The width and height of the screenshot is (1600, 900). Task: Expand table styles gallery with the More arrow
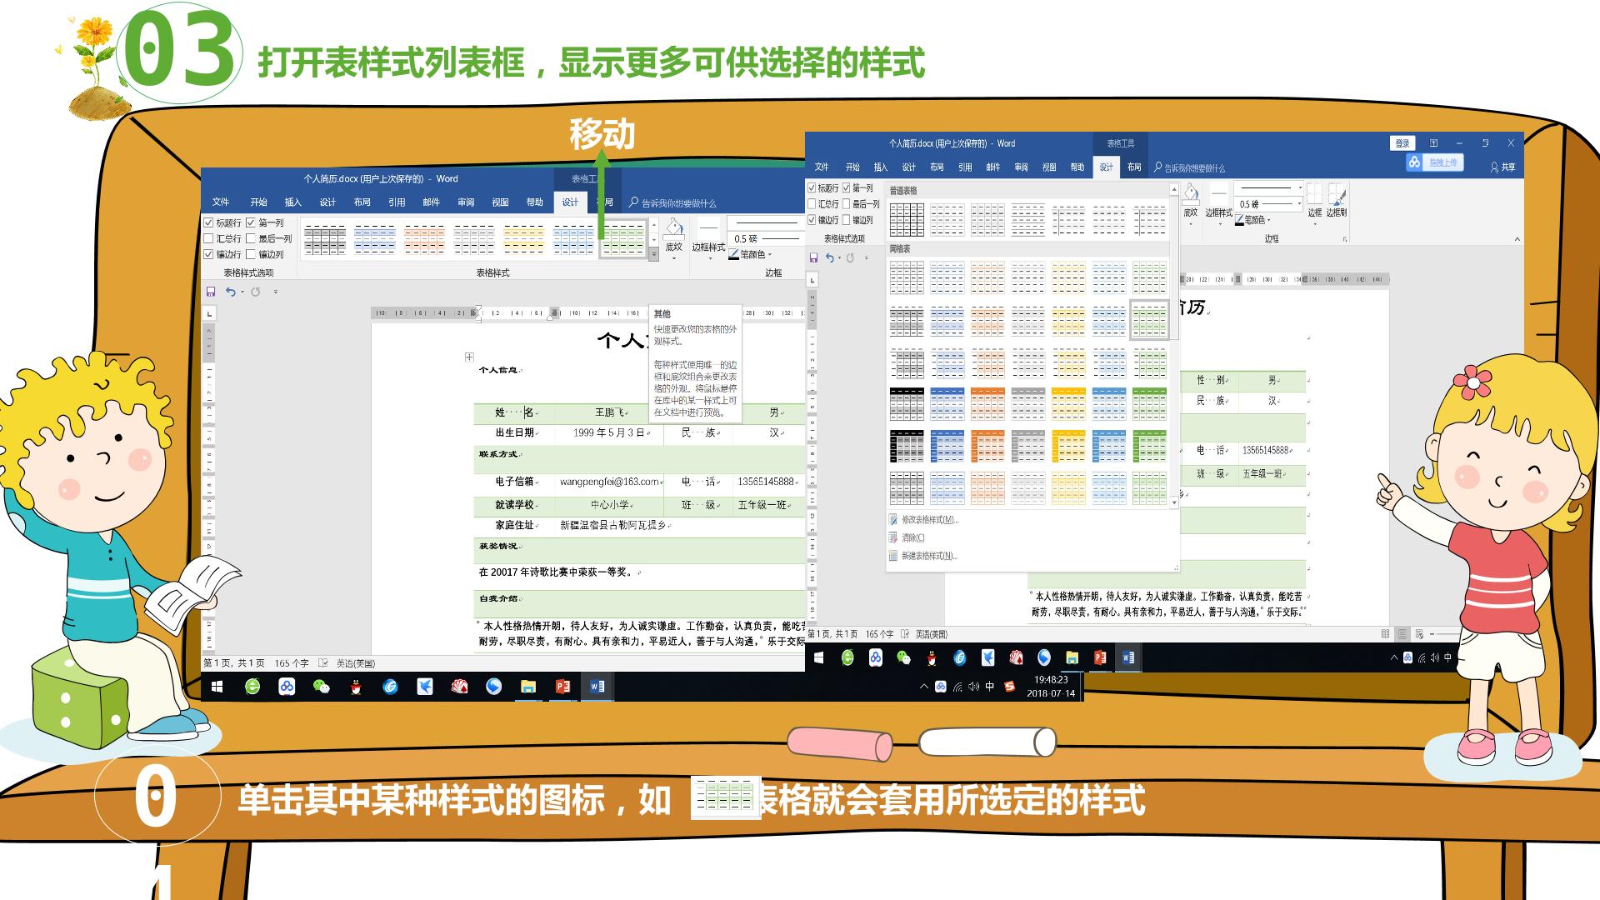click(x=654, y=256)
